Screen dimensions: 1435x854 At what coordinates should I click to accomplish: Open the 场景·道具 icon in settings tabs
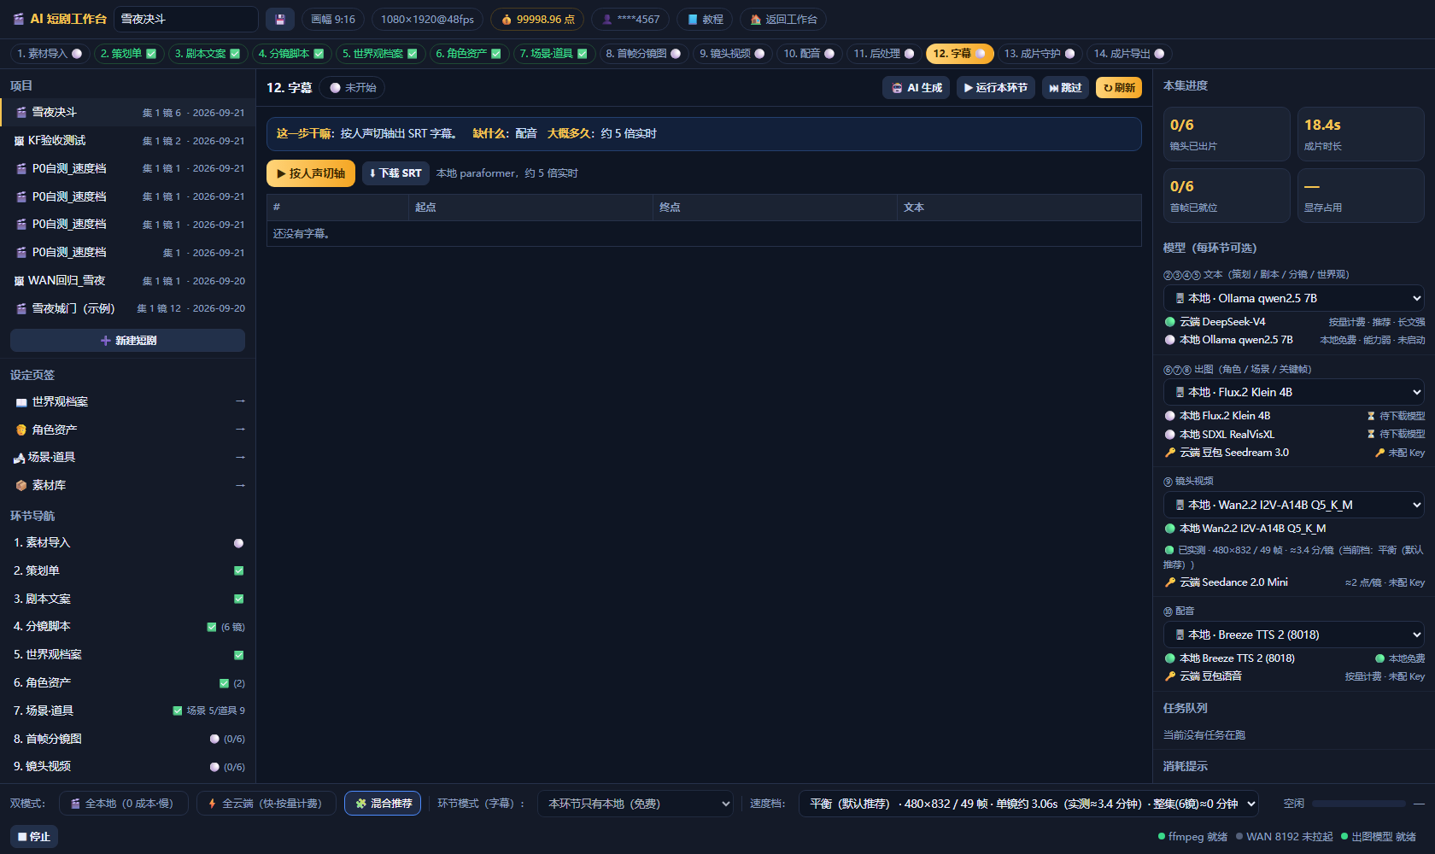[20, 458]
